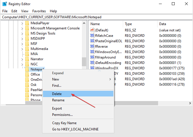The width and height of the screenshot is (193, 137).
Task: Click the fMatchCase DWORD value icon
Action: [92, 36]
